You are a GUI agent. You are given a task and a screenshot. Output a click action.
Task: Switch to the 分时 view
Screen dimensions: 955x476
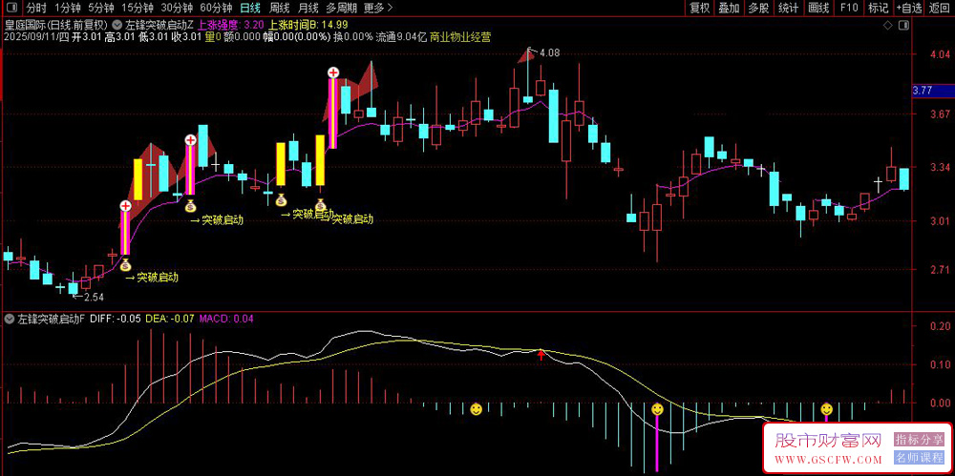[x=36, y=8]
